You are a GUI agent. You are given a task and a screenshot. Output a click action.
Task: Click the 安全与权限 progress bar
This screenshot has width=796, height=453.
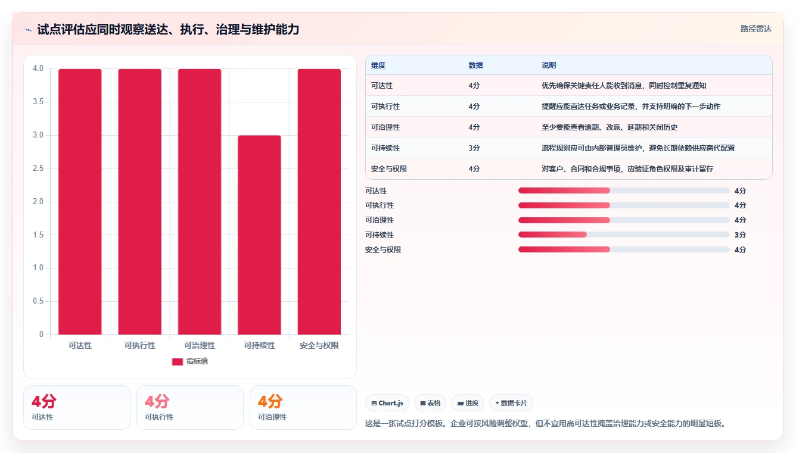point(624,249)
